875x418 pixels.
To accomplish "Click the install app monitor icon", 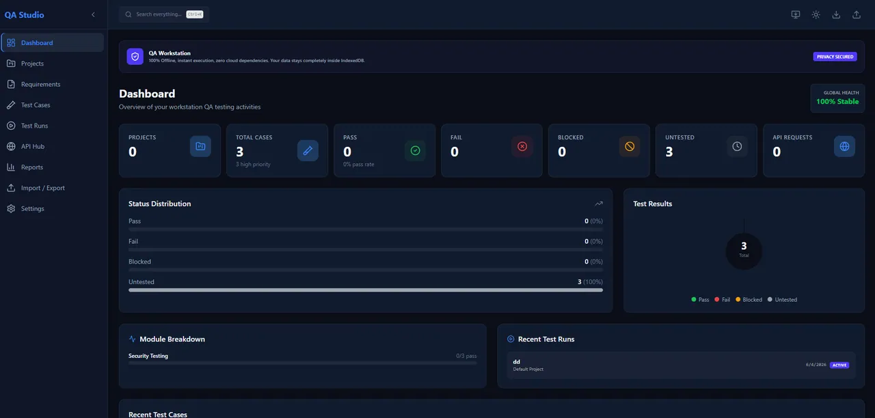I will click(x=796, y=14).
